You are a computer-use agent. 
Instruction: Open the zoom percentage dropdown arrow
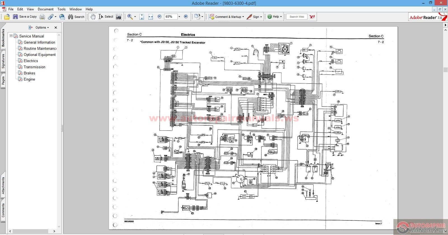coord(179,17)
